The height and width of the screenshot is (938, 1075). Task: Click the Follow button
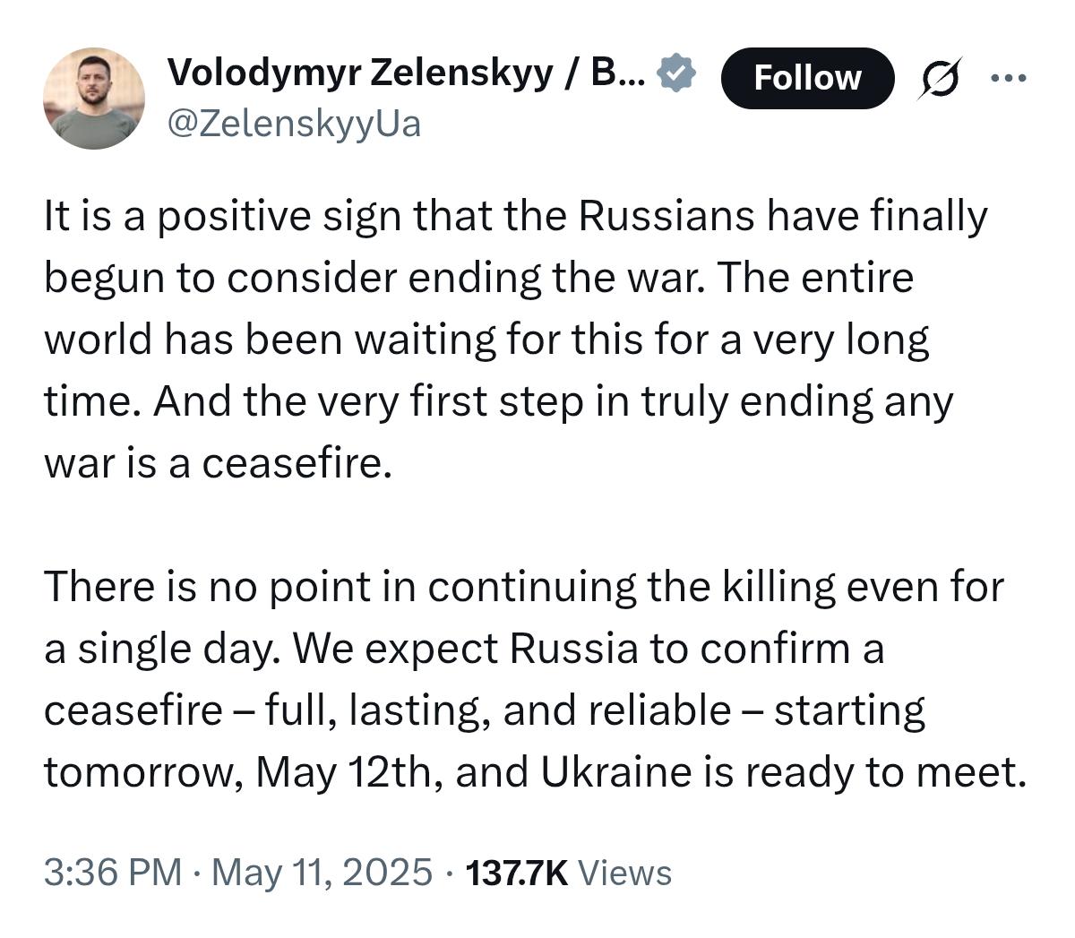pyautogui.click(x=807, y=78)
